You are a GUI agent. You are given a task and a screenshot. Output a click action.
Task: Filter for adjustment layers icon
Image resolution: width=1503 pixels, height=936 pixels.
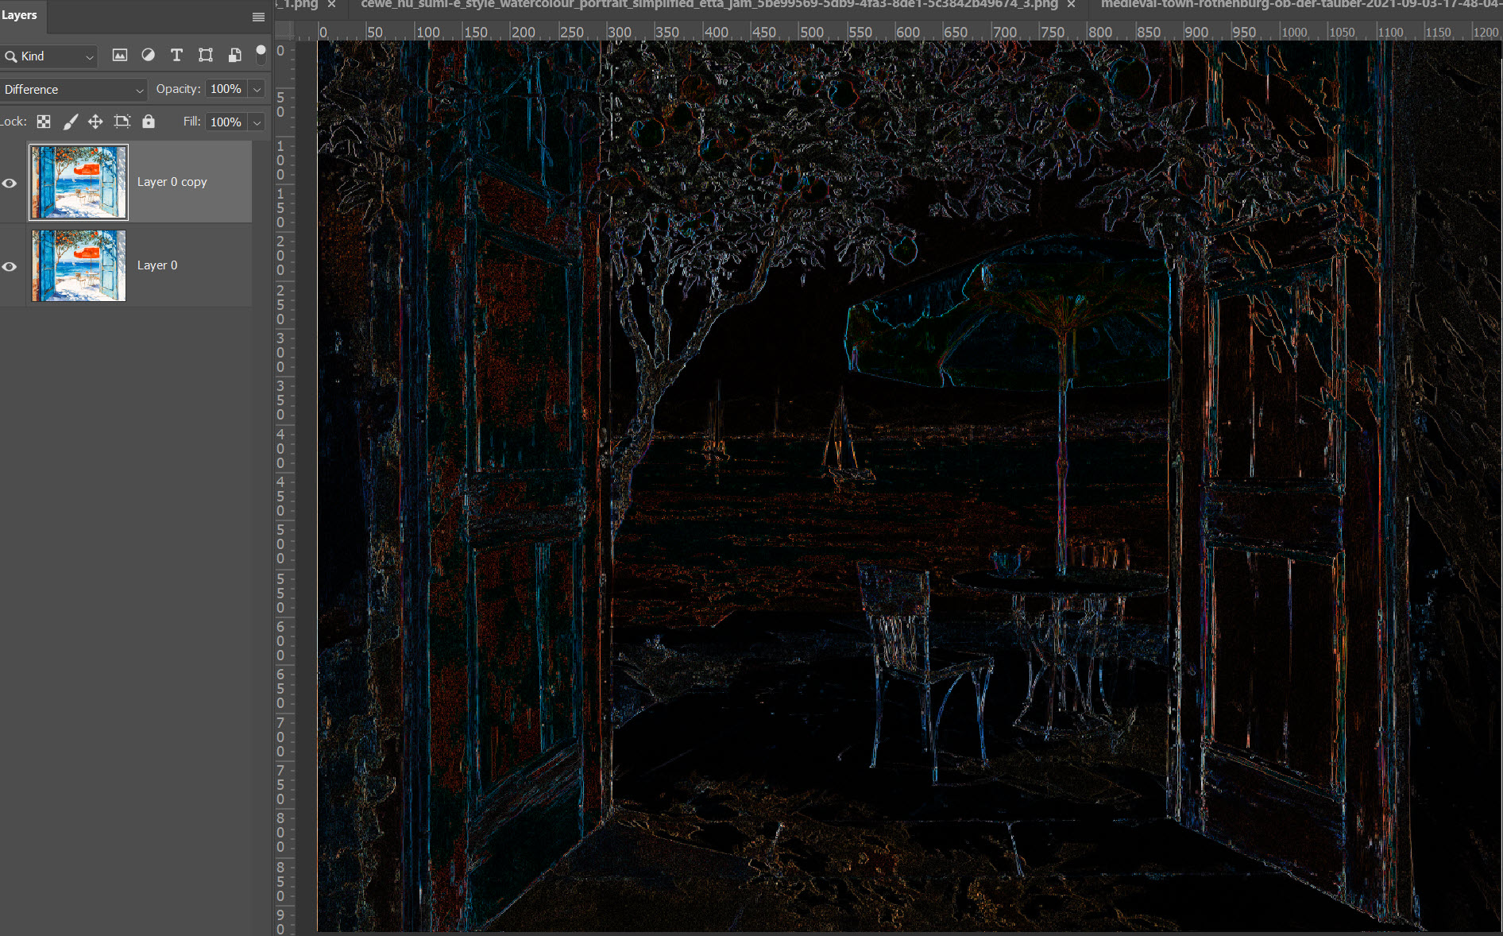(148, 56)
